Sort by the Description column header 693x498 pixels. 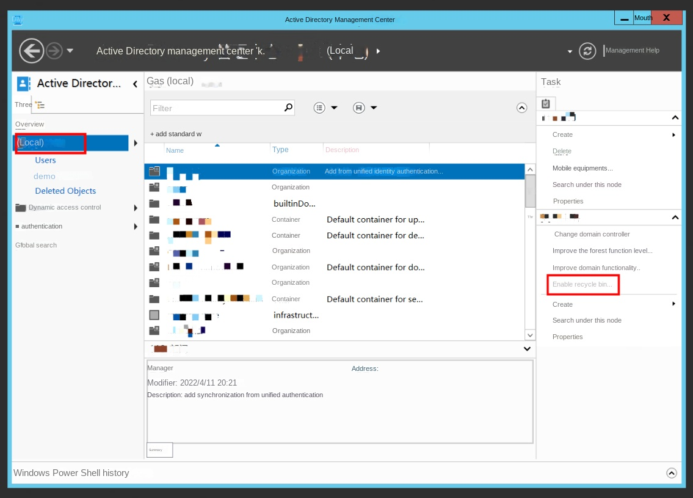point(342,150)
